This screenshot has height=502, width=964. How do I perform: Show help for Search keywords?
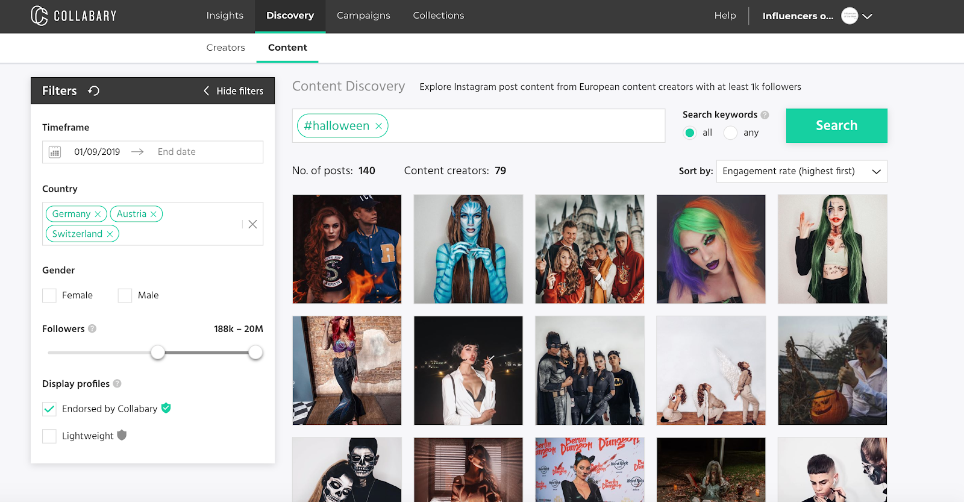tap(765, 115)
